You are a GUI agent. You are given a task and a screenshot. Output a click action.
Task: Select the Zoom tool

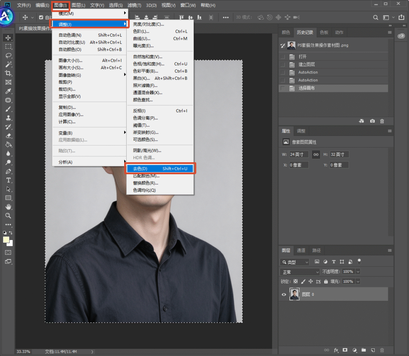pyautogui.click(x=8, y=216)
